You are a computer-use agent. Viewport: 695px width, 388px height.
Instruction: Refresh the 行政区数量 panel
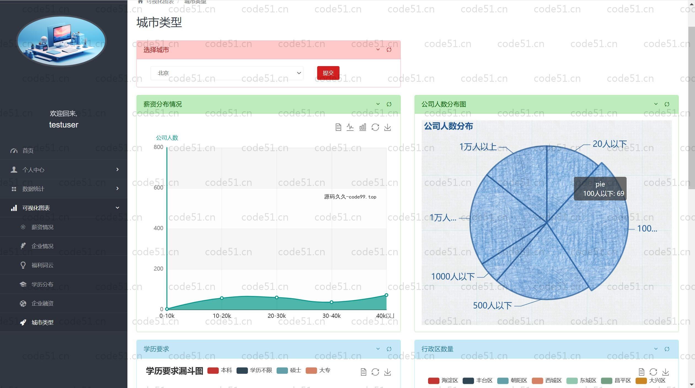667,349
